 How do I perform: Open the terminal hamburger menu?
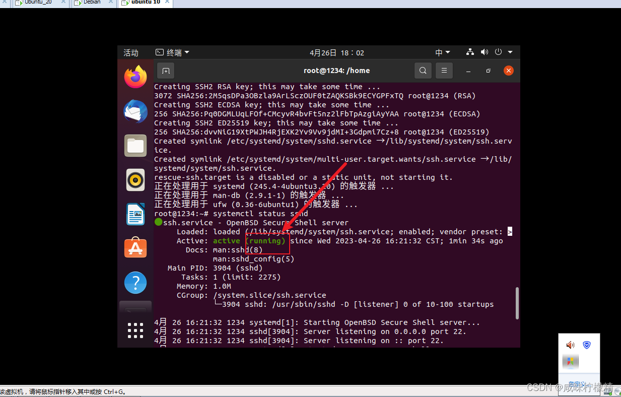tap(444, 71)
